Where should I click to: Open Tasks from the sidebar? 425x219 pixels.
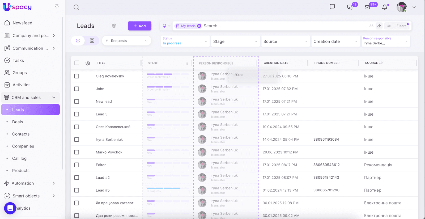tap(18, 61)
